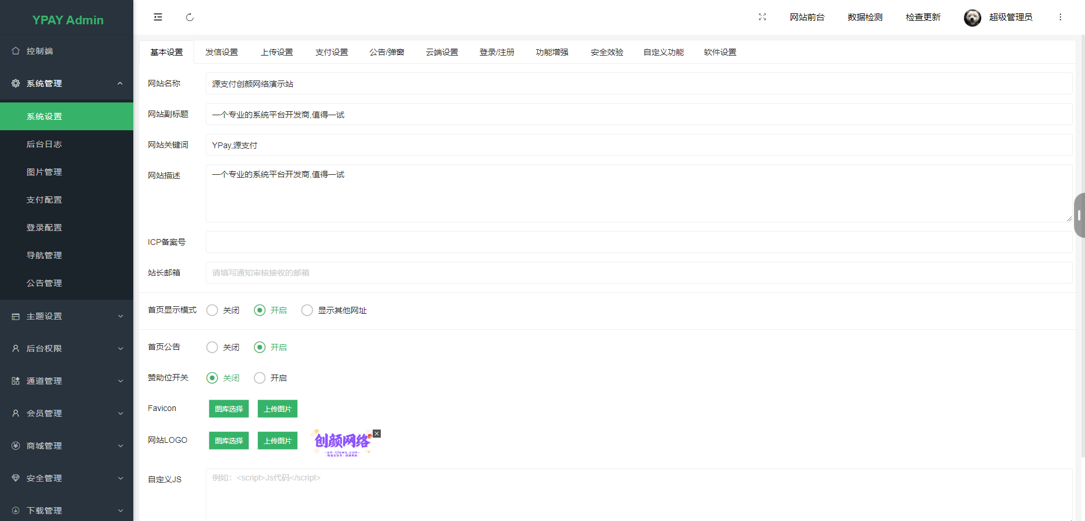Click the 通道管理 grid icon
This screenshot has height=521, width=1085.
16,381
